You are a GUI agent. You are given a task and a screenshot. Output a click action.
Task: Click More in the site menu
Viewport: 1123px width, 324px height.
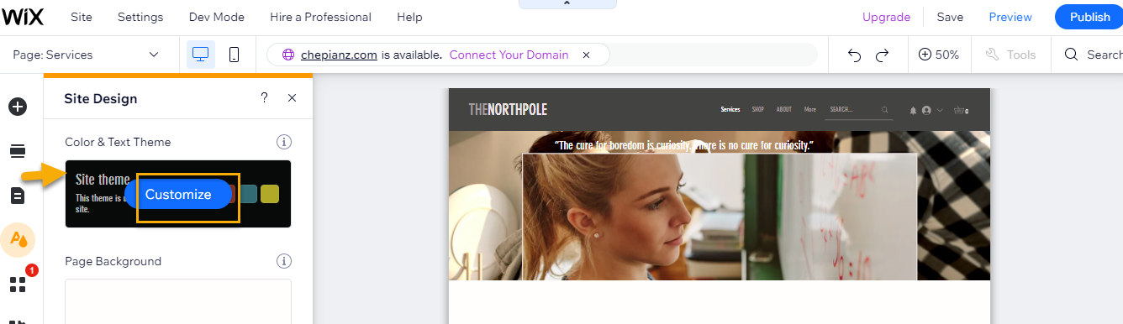pyautogui.click(x=810, y=109)
